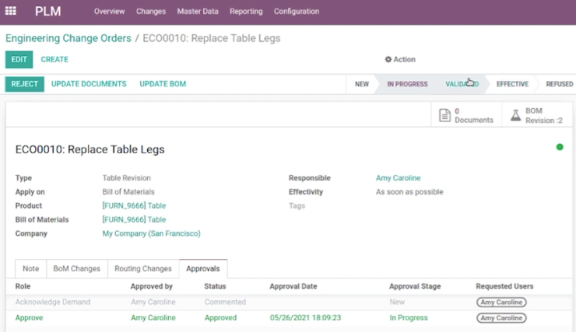This screenshot has height=332, width=576.
Task: Open Amy Caroline responsible link
Action: point(399,178)
